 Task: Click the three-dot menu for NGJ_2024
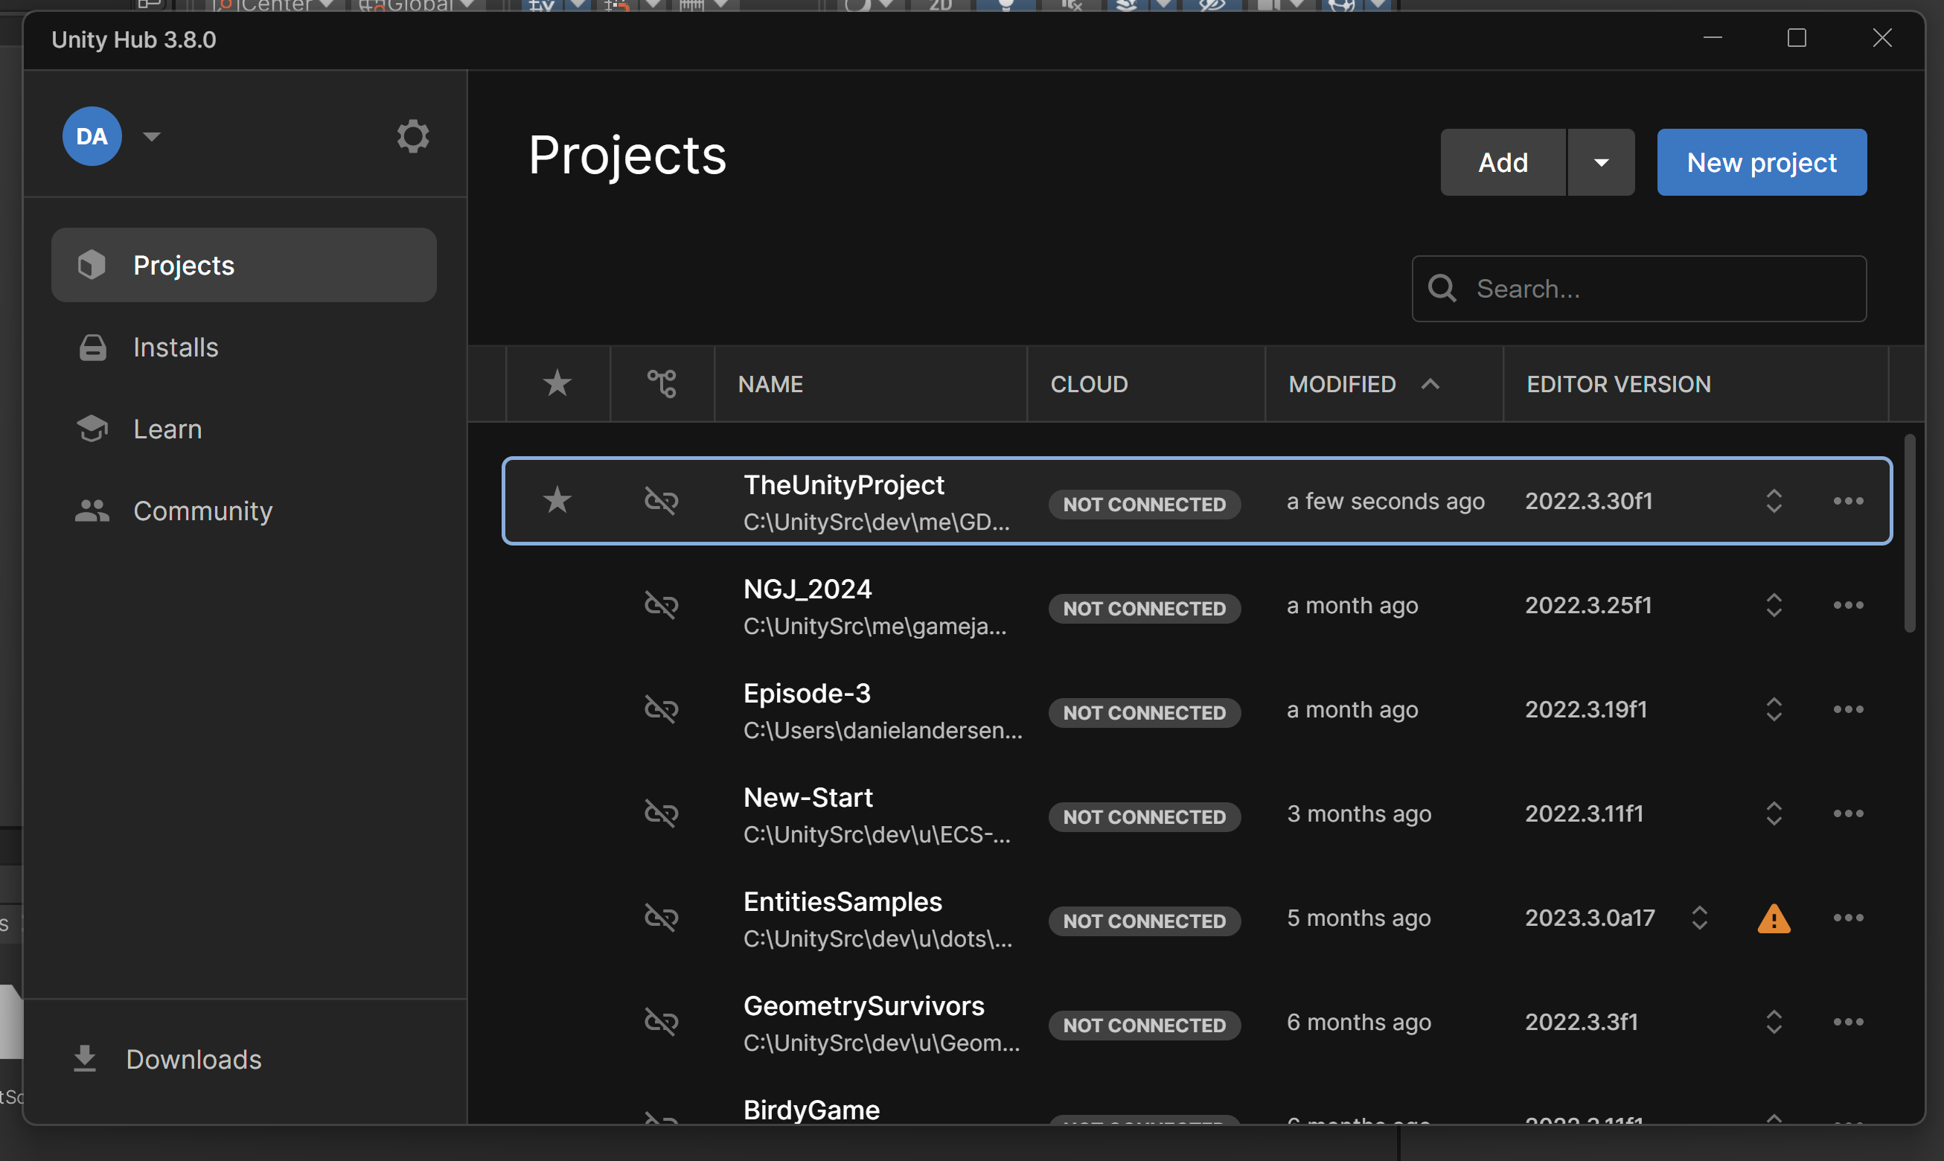click(x=1849, y=603)
